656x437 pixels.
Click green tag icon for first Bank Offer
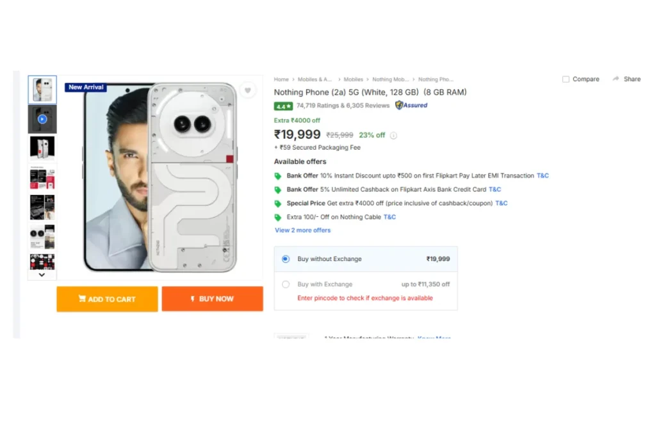278,176
